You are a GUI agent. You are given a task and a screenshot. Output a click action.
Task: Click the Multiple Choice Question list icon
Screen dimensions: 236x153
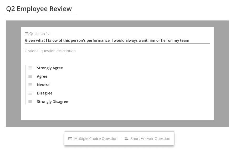tap(70, 139)
